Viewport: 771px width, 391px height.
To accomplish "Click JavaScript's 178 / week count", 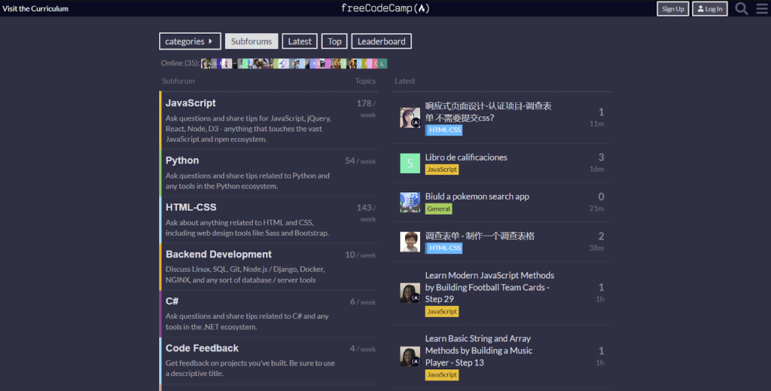I will [367, 108].
